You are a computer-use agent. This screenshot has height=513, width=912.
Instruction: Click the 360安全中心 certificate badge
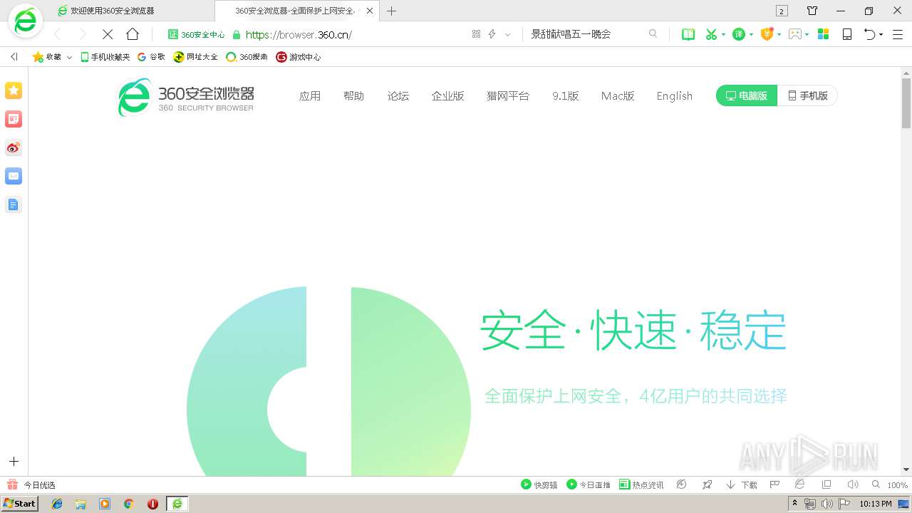196,34
